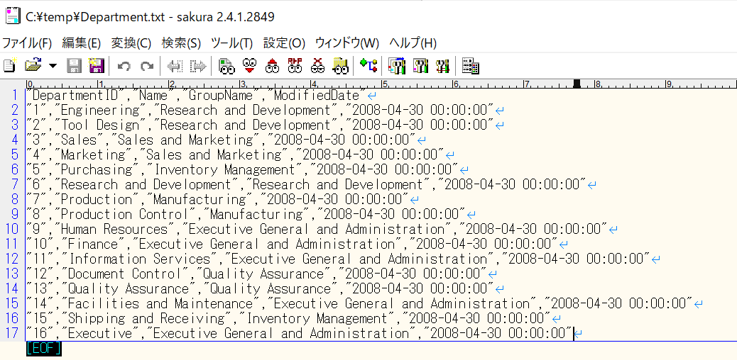737x360 pixels.
Task: Open the ツール(T) menu
Action: (231, 43)
